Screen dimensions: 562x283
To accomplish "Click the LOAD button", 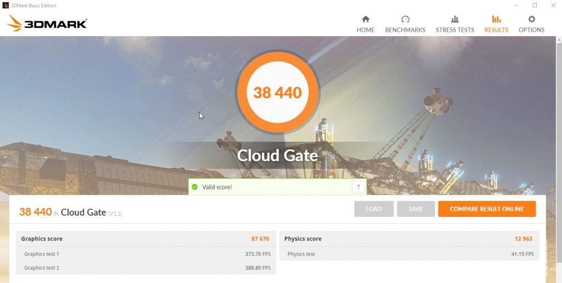I will 374,209.
